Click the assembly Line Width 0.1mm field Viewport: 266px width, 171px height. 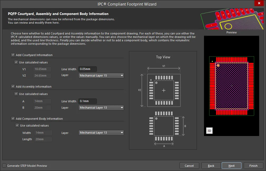pos(88,101)
